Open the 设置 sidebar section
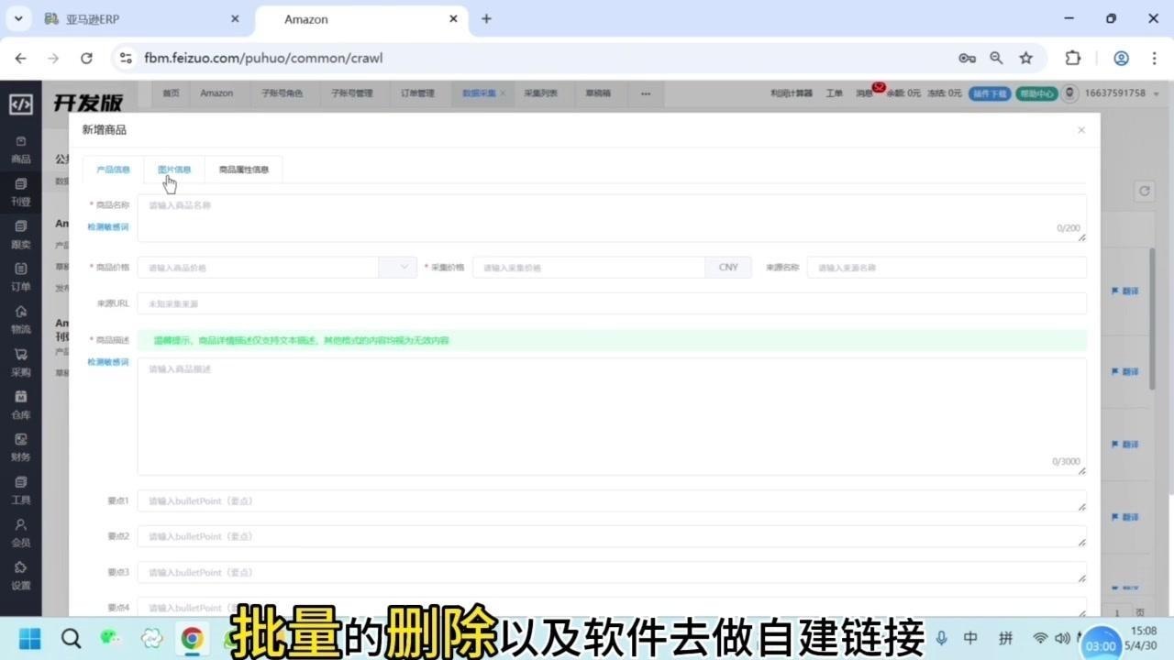The width and height of the screenshot is (1174, 660). tap(20, 576)
